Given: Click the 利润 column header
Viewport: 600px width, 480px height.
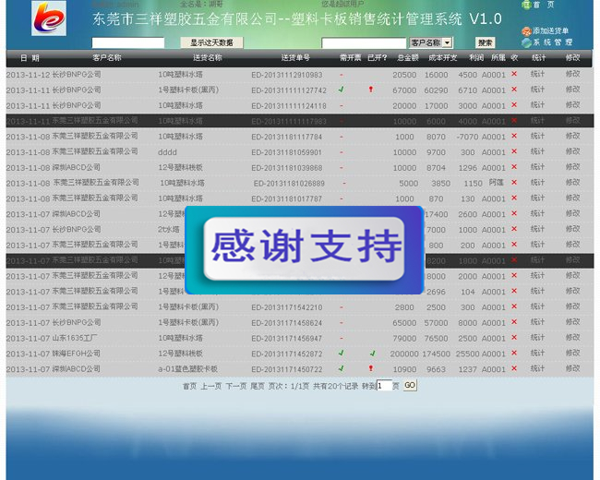Looking at the screenshot, I should click(x=476, y=58).
